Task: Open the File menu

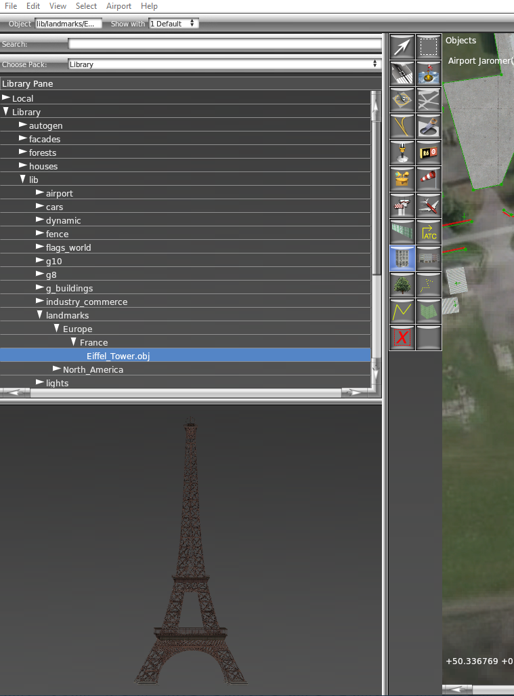Action: pos(11,6)
